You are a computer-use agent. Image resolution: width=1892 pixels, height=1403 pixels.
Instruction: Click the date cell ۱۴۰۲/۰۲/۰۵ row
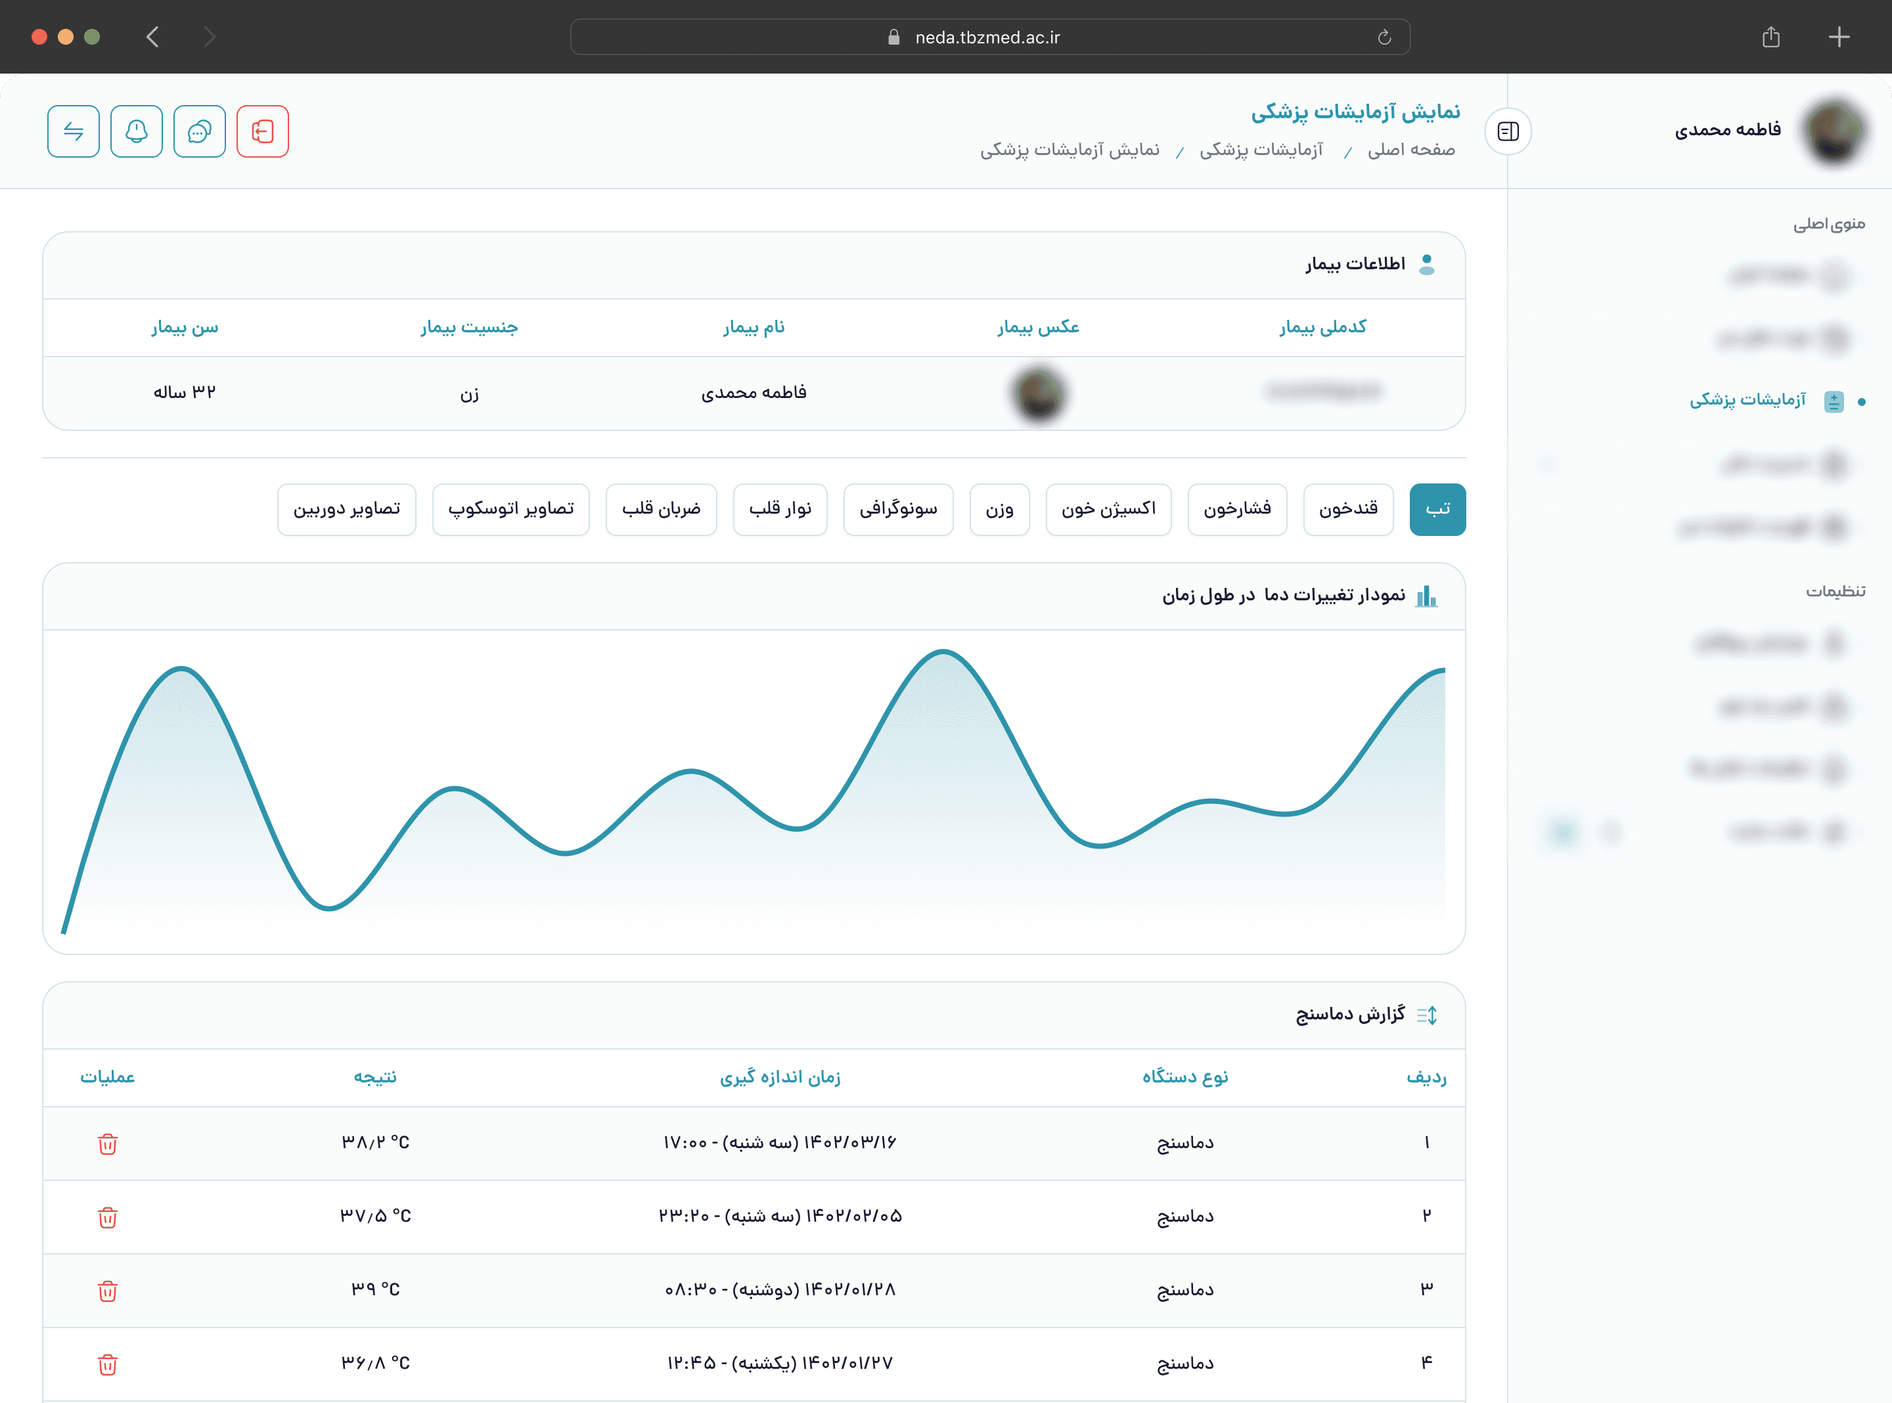[780, 1217]
